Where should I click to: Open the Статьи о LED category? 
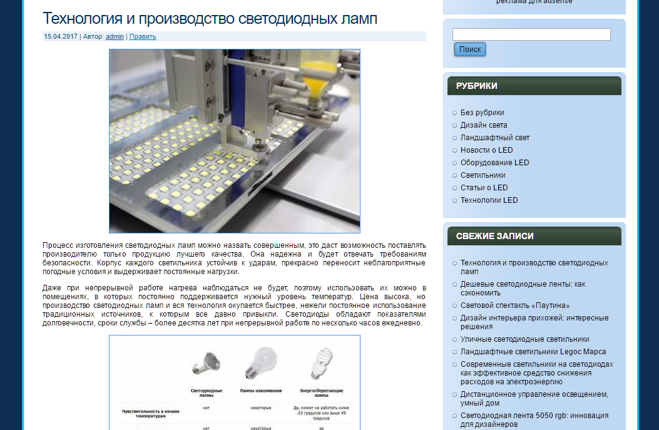pyautogui.click(x=484, y=188)
